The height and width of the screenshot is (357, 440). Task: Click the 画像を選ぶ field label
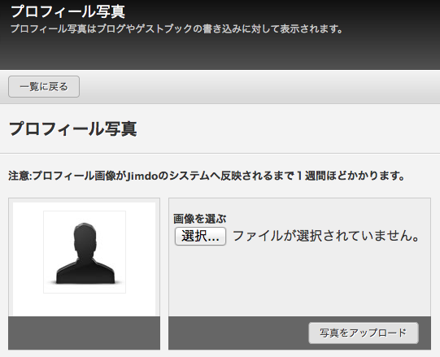(x=199, y=219)
